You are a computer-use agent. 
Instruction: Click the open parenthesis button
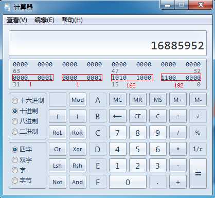pos(58,116)
